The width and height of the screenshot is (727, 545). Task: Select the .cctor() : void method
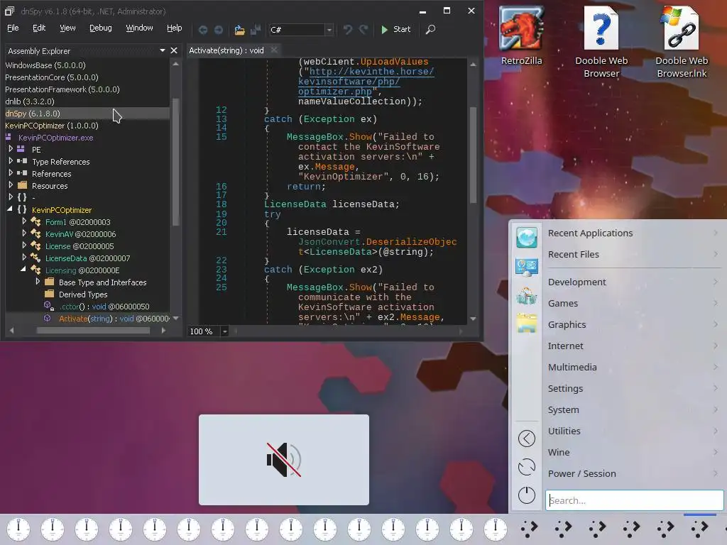click(x=104, y=307)
